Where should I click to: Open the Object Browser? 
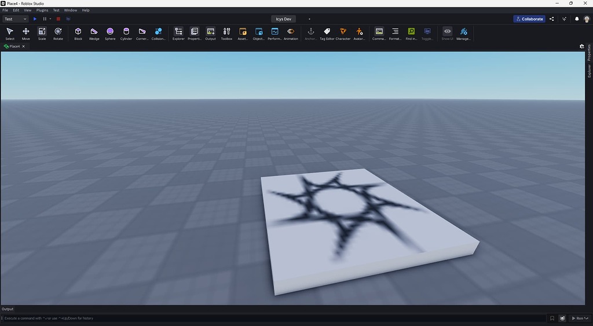click(259, 34)
